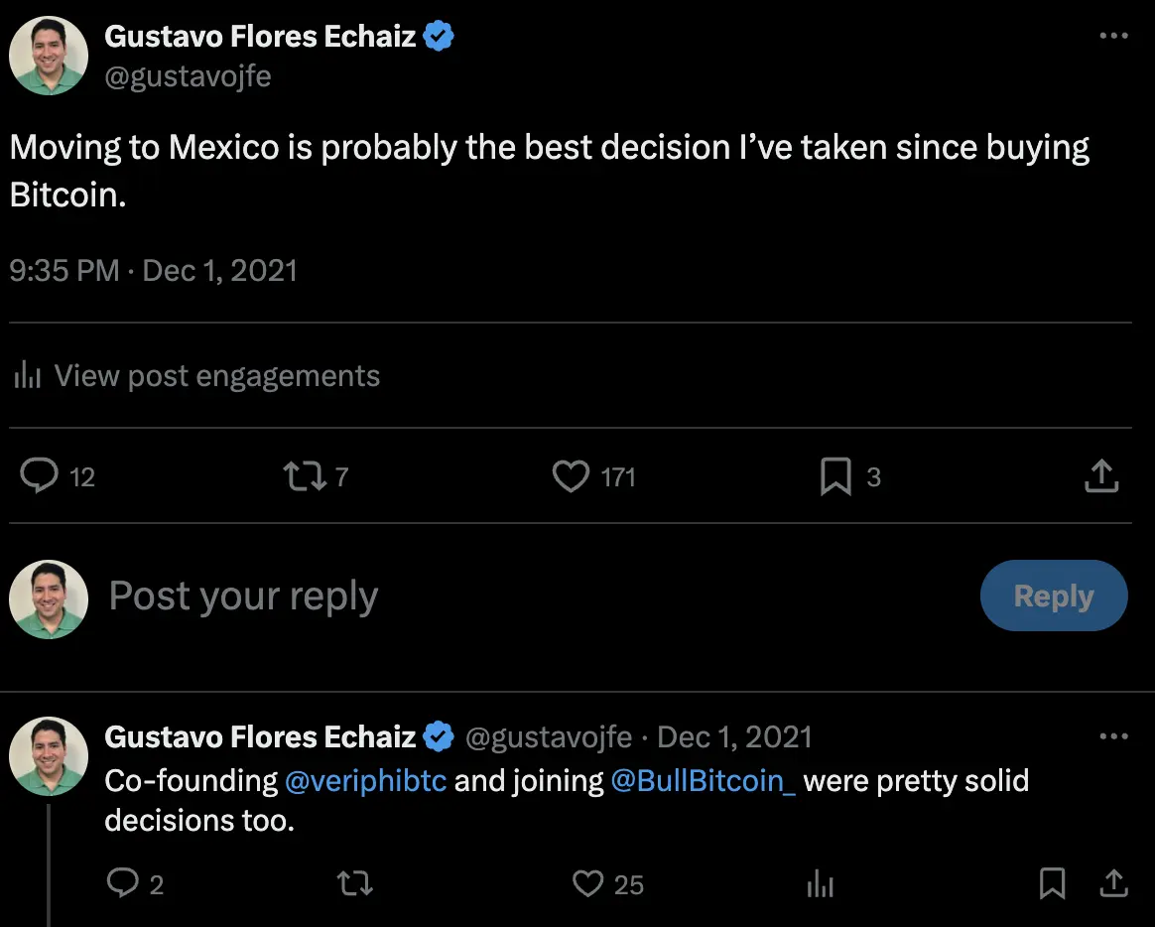Bookmark the follow-up tweet
Viewport: 1155px width, 927px height.
point(1052,883)
